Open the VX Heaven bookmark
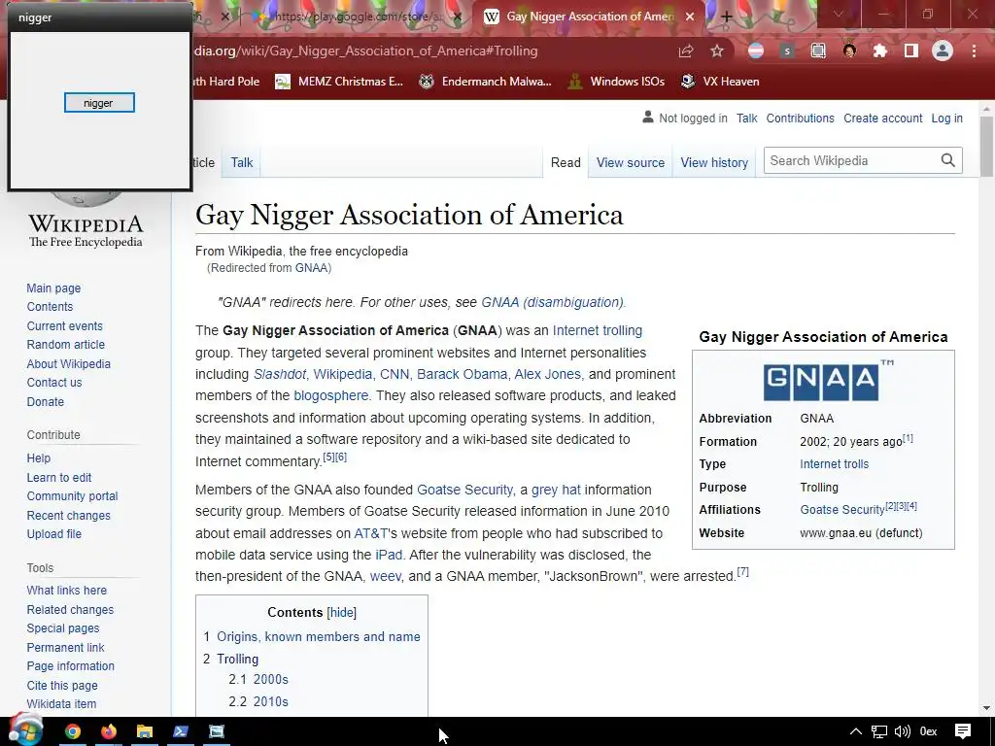The image size is (995, 746). pyautogui.click(x=720, y=82)
